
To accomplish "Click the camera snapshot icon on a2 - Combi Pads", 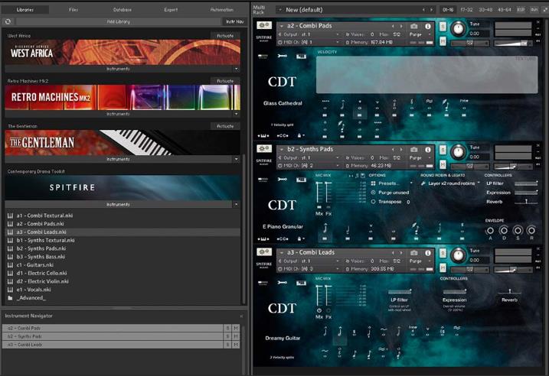I will click(414, 26).
